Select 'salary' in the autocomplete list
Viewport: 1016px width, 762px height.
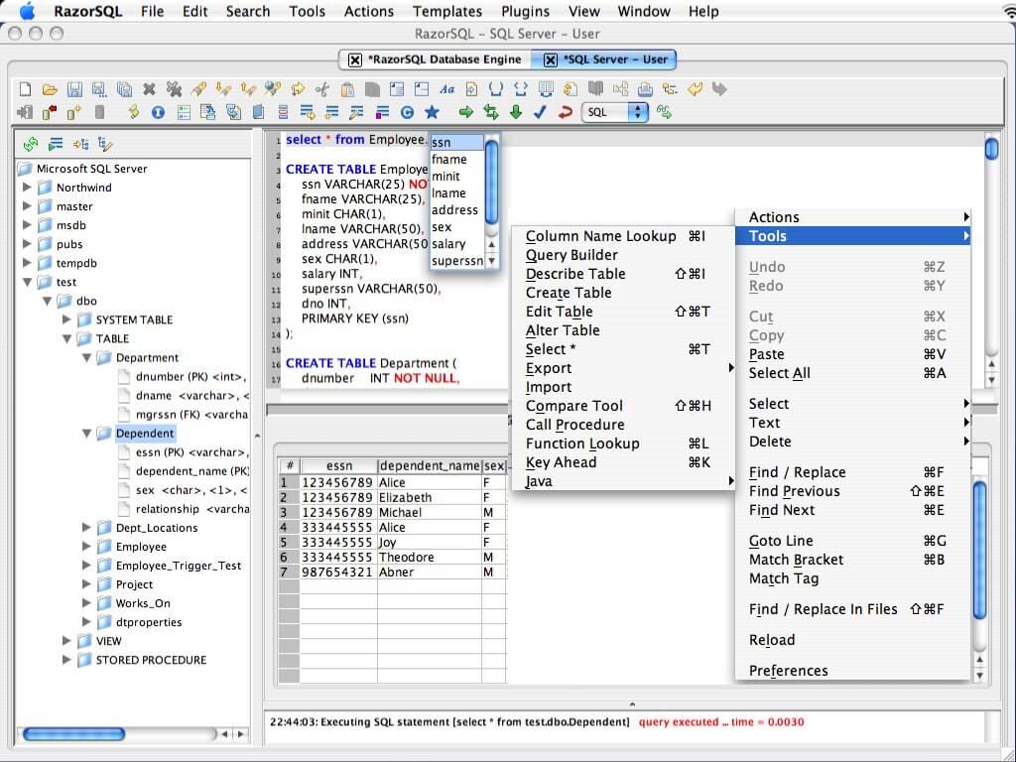pos(456,244)
